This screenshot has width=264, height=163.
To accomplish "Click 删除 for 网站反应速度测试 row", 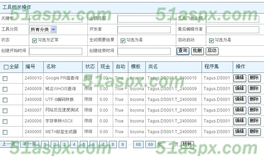I will 254,111.
